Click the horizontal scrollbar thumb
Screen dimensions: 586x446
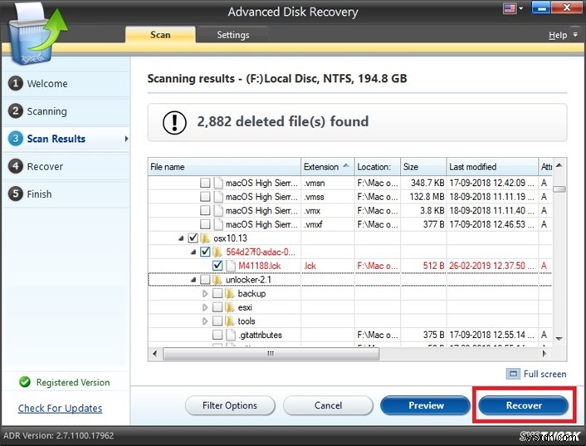[x=271, y=353]
